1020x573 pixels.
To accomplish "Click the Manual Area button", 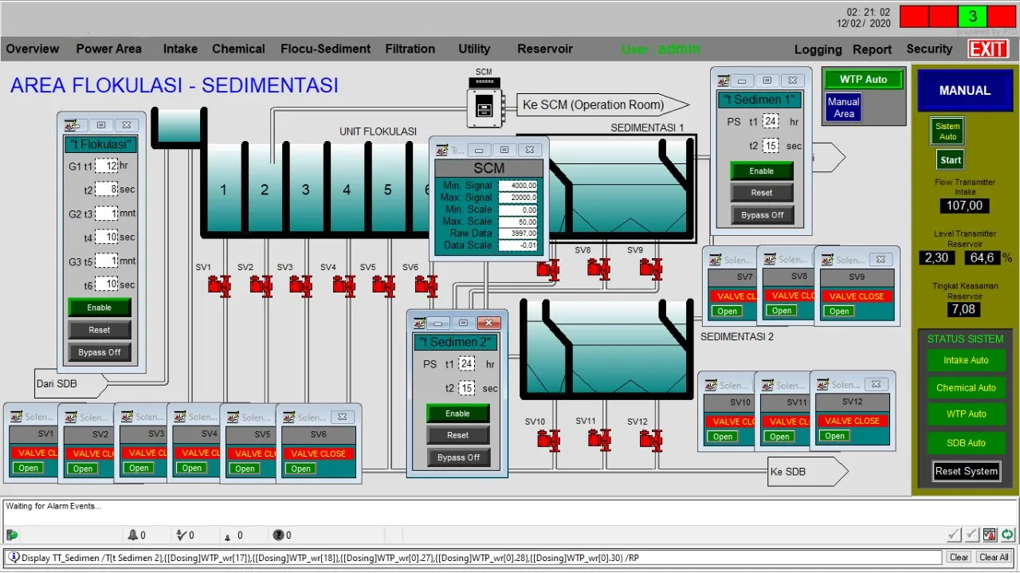I will (844, 108).
